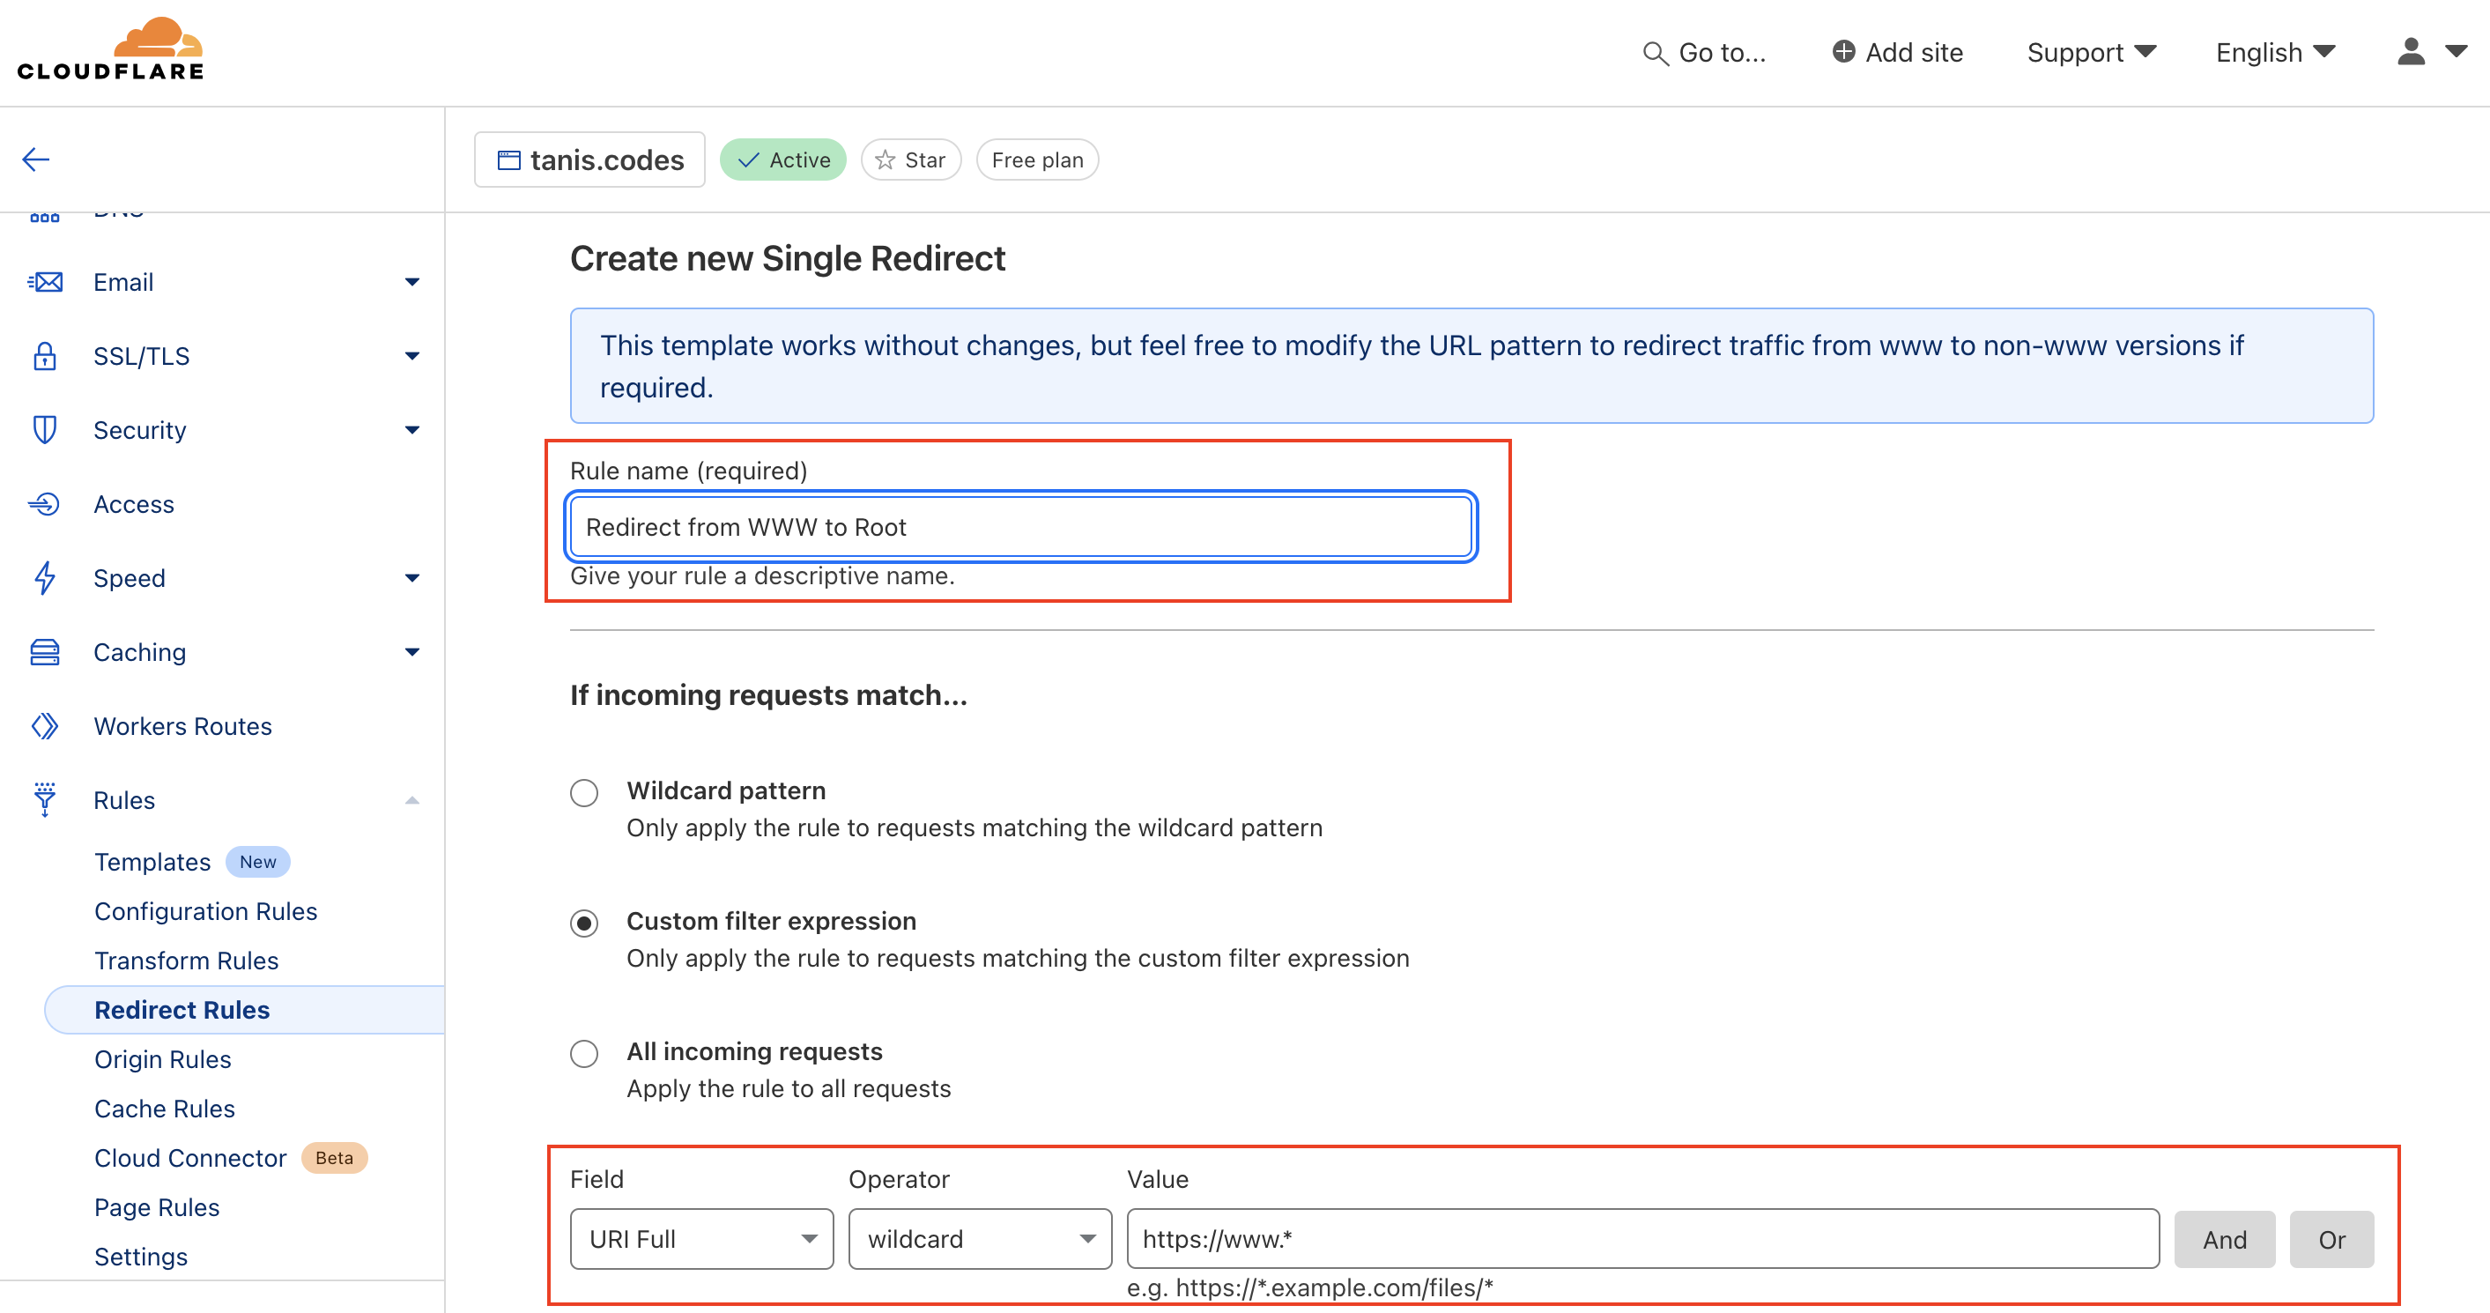This screenshot has height=1313, width=2490.
Task: Star the tanis.codes site
Action: click(909, 159)
